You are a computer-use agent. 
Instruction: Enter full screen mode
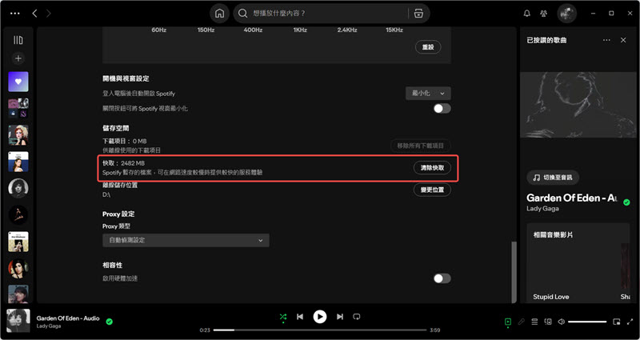(630, 322)
